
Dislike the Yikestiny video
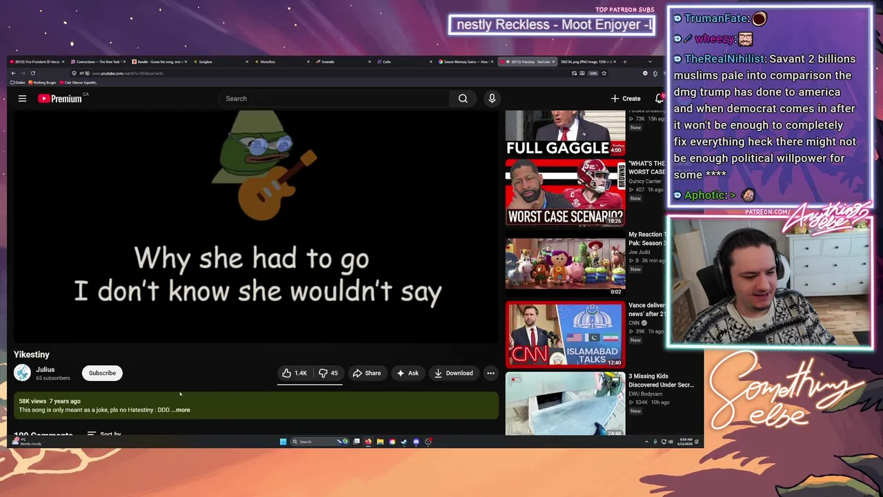pyautogui.click(x=328, y=373)
